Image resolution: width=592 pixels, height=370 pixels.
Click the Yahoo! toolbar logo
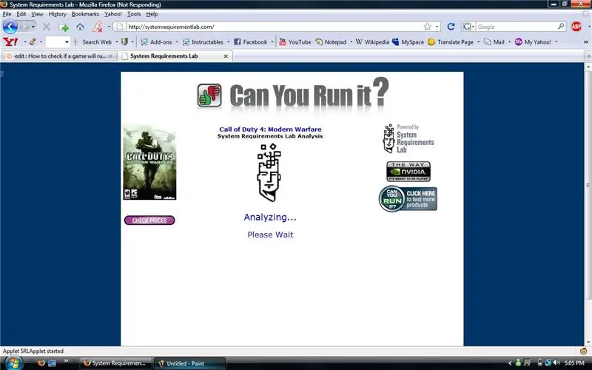coord(10,42)
